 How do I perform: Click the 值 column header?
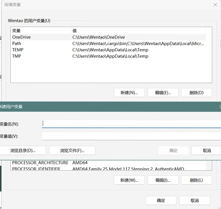pos(138,31)
